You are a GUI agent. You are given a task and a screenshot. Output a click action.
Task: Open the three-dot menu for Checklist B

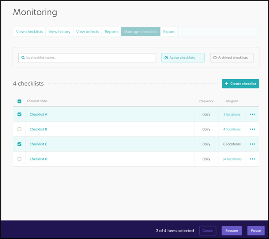coord(252,129)
